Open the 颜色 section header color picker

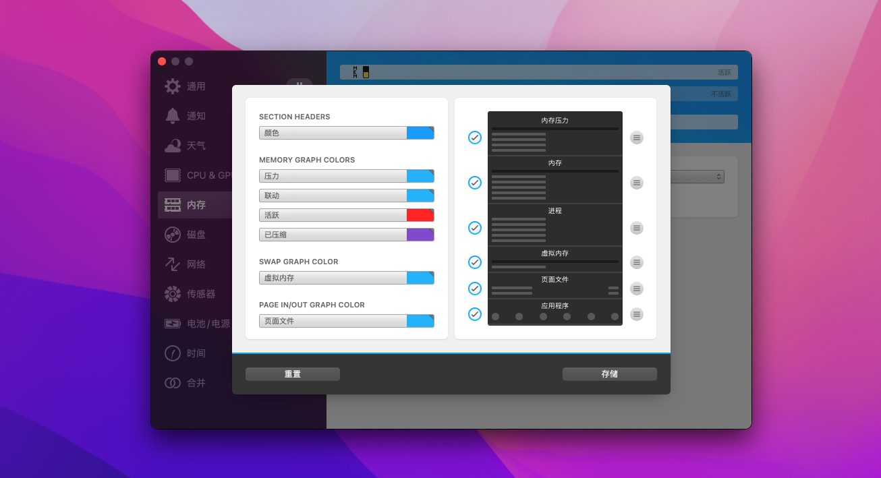click(420, 133)
